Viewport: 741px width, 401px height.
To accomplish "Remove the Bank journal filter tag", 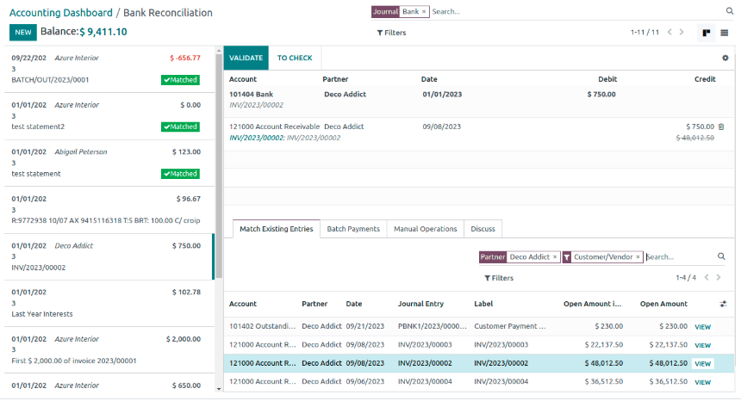I will (x=424, y=12).
